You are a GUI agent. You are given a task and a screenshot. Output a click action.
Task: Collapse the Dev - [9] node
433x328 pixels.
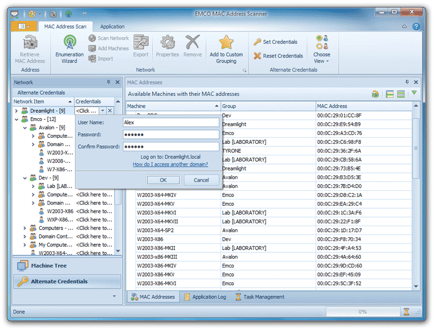pos(25,178)
